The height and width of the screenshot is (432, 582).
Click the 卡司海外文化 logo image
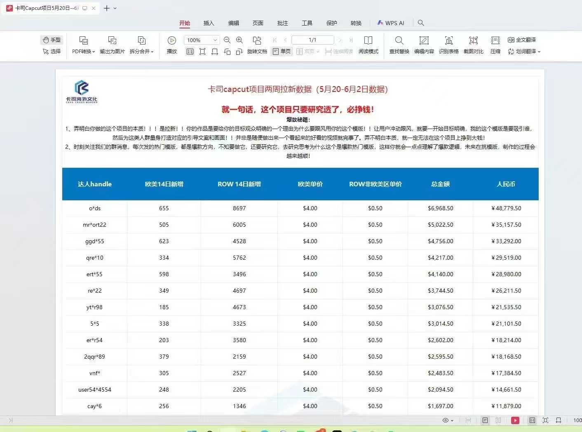[82, 92]
